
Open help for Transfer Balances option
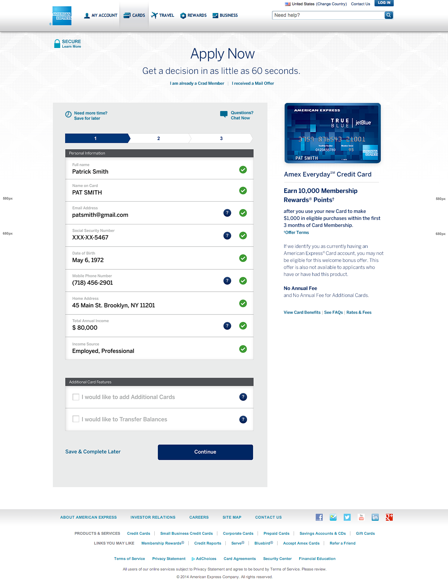pos(243,420)
